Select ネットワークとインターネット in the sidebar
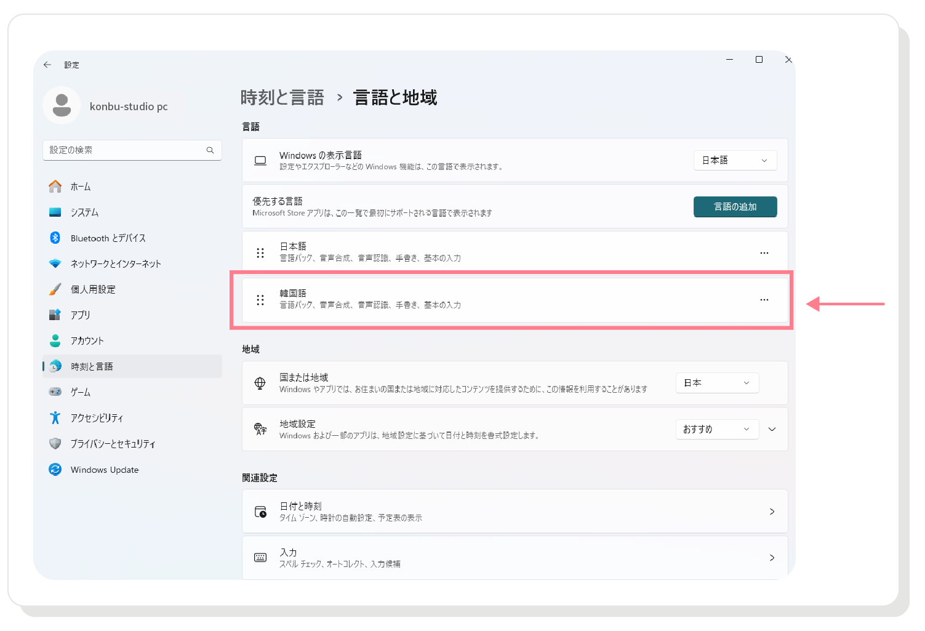Viewport: 925px width, 631px height. point(116,264)
